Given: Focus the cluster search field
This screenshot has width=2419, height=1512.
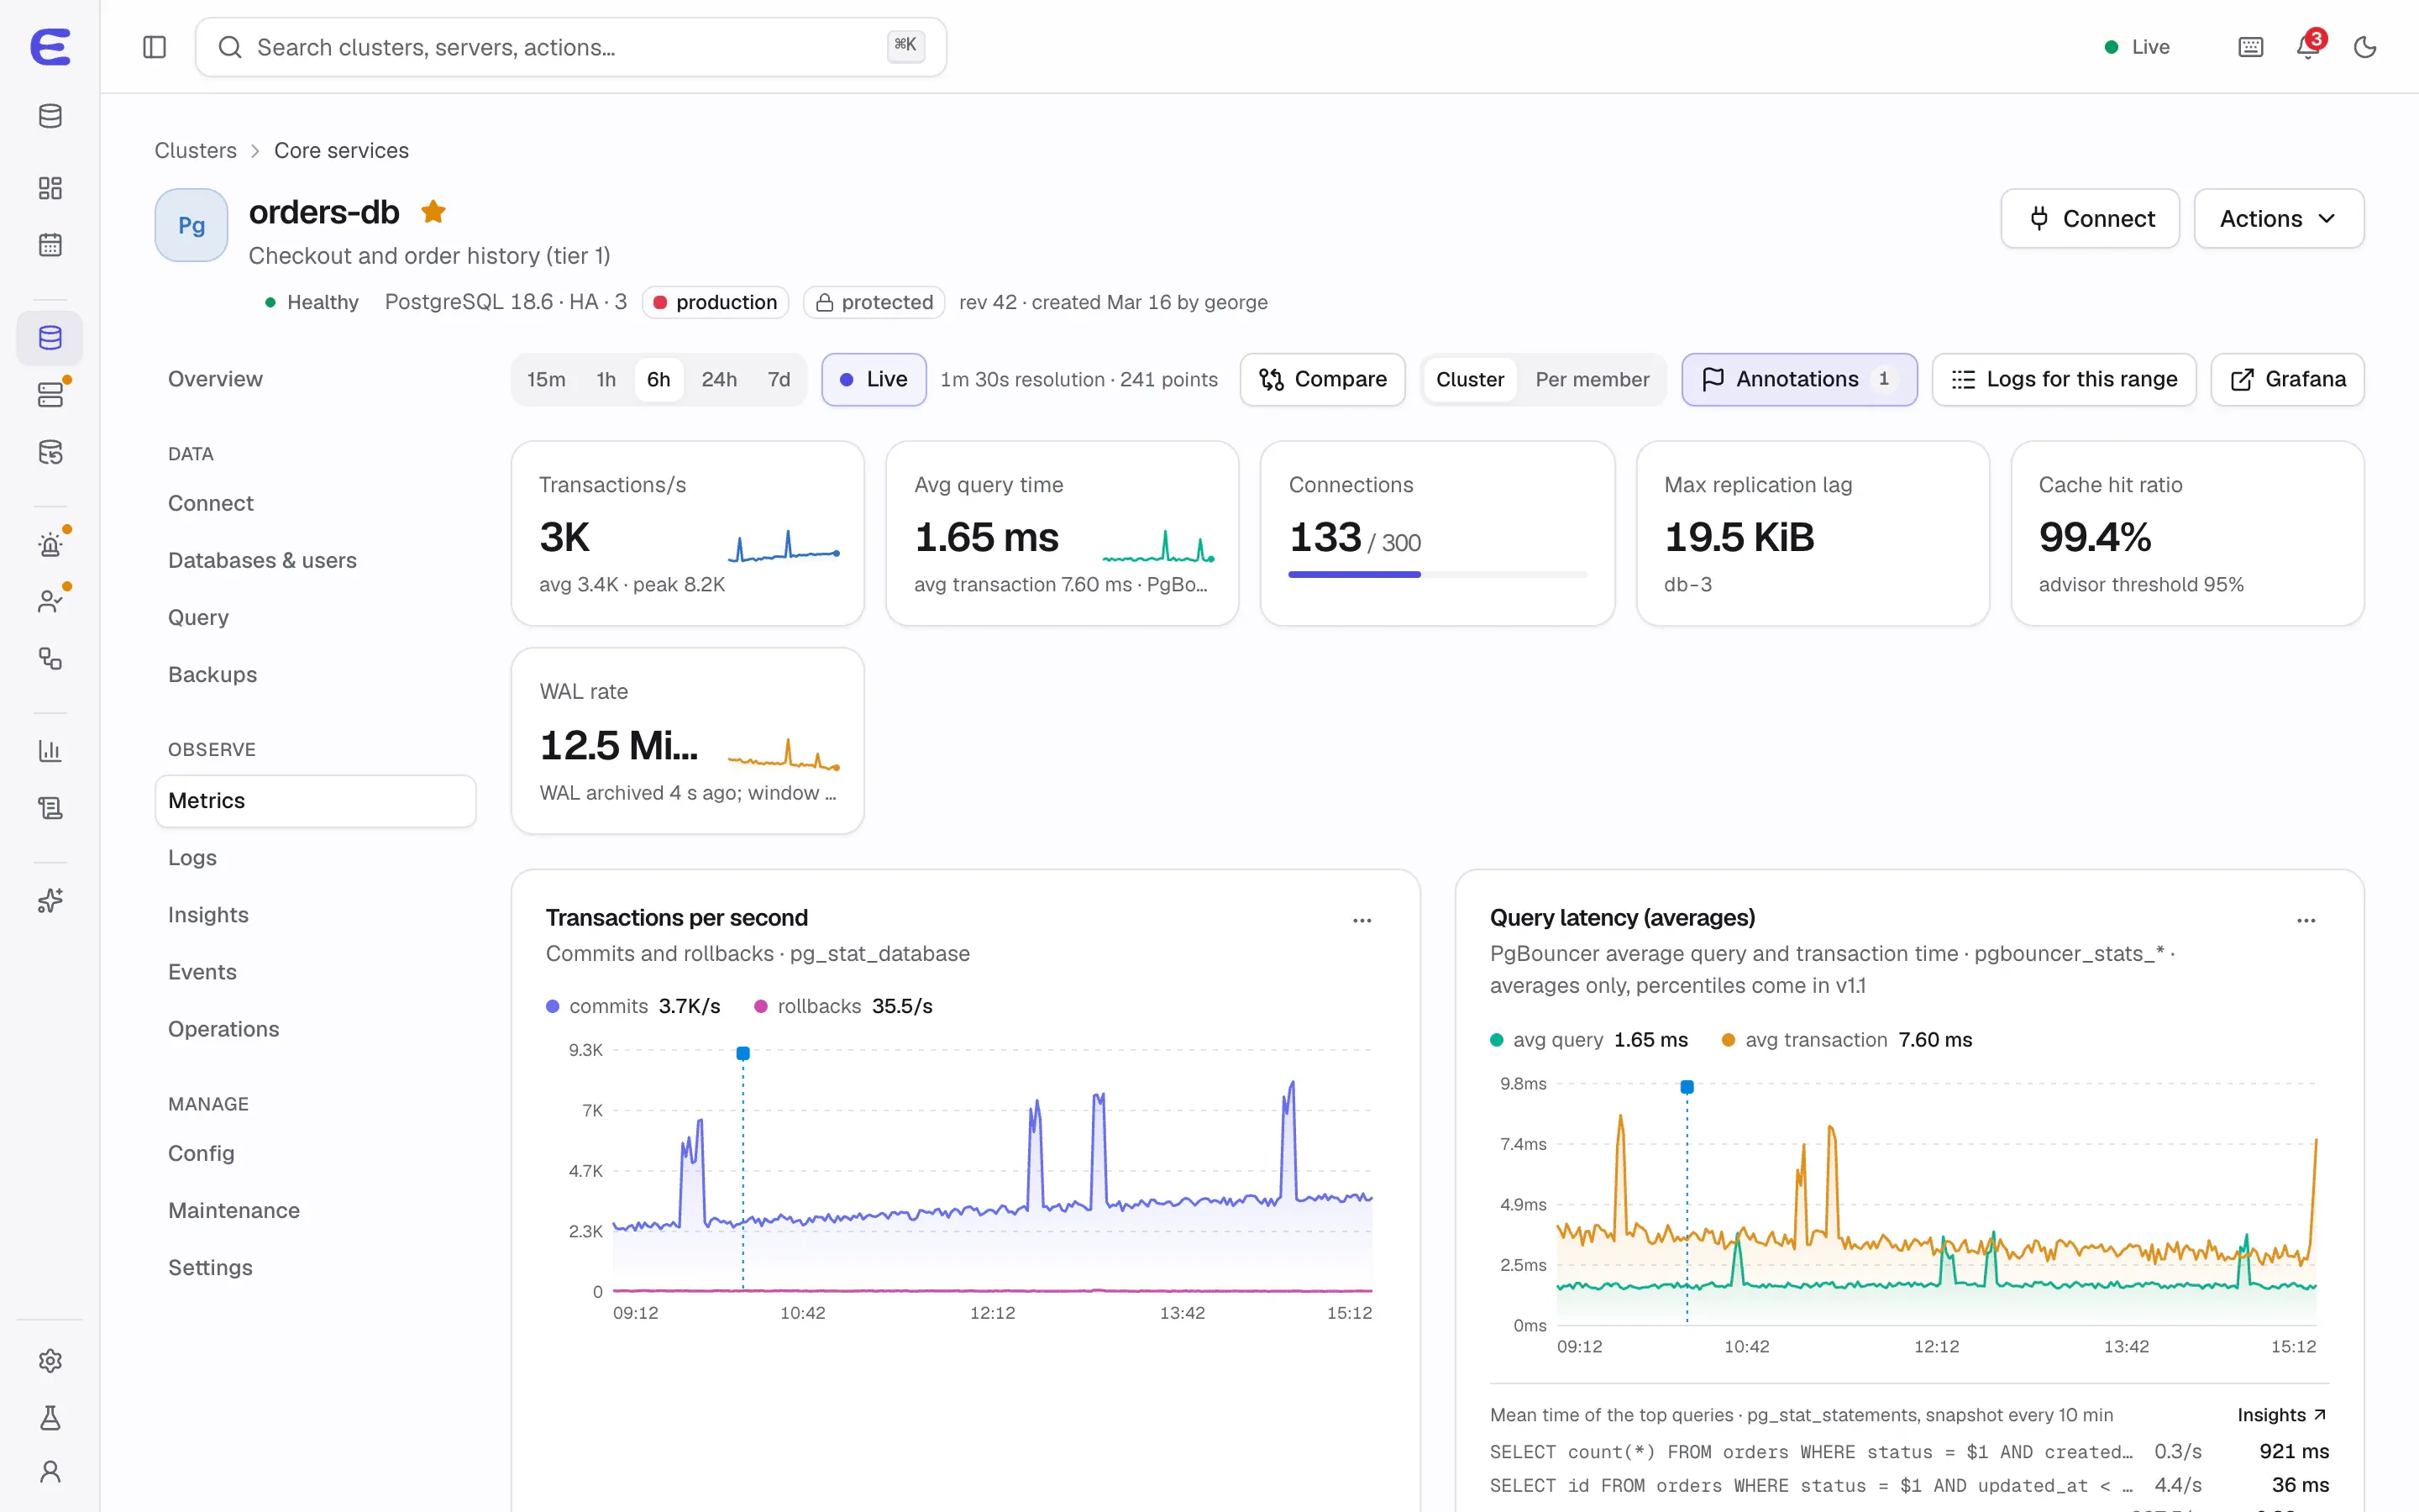Looking at the screenshot, I should tap(569, 47).
